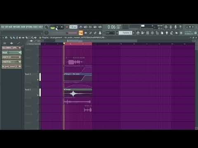The width and height of the screenshot is (198, 148).
Task: Toggle the playlist magnet snap icon
Action: tap(6, 37)
